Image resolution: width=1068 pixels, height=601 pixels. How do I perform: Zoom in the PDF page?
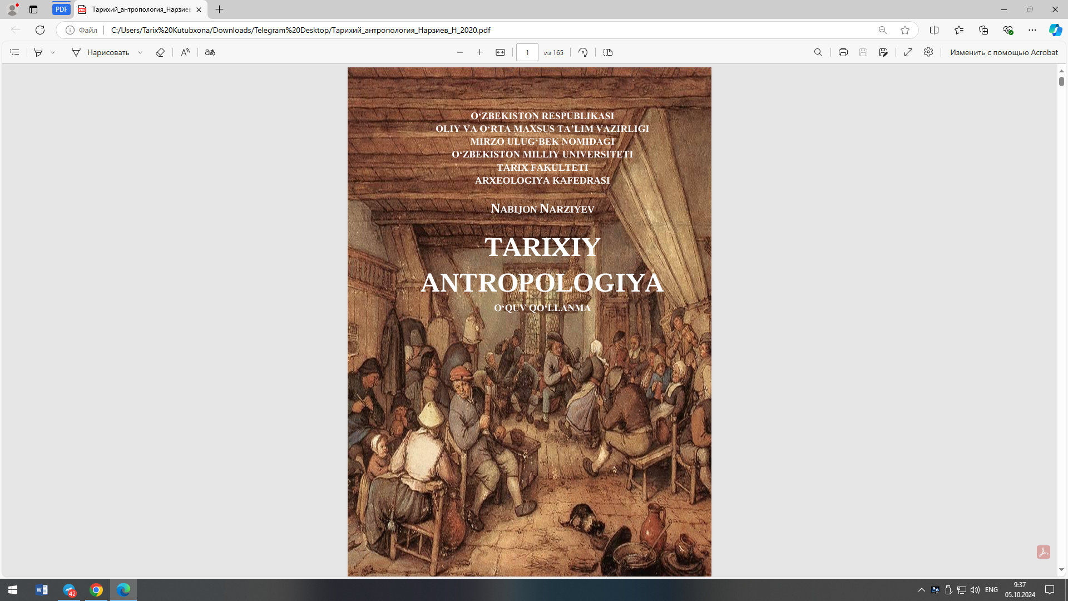pos(479,52)
